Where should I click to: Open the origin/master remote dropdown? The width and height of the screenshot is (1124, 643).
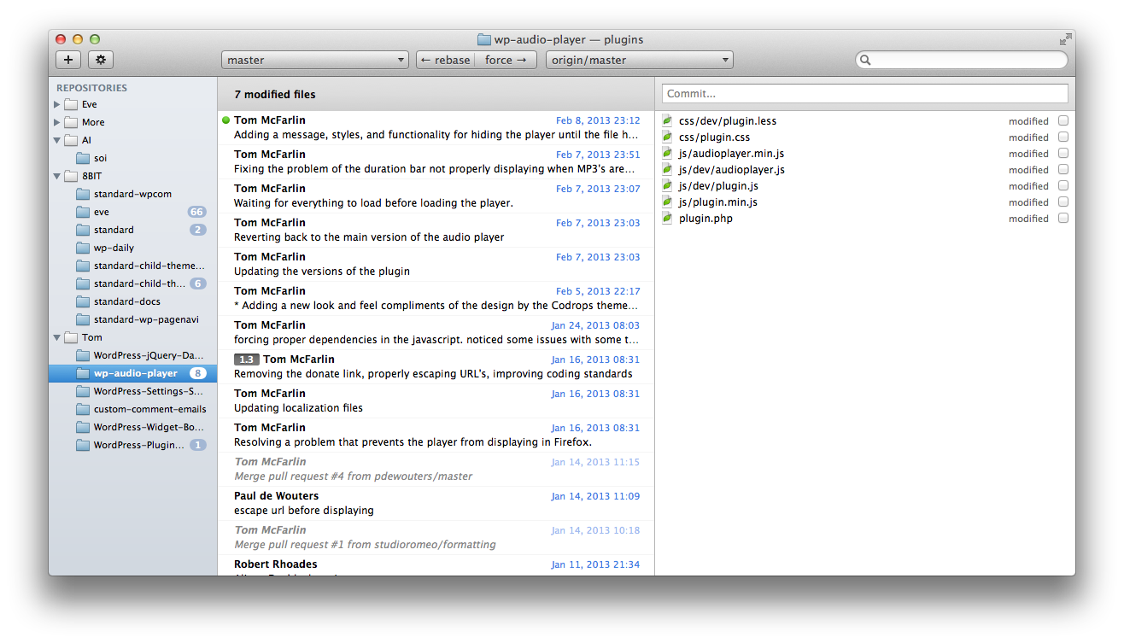(640, 60)
